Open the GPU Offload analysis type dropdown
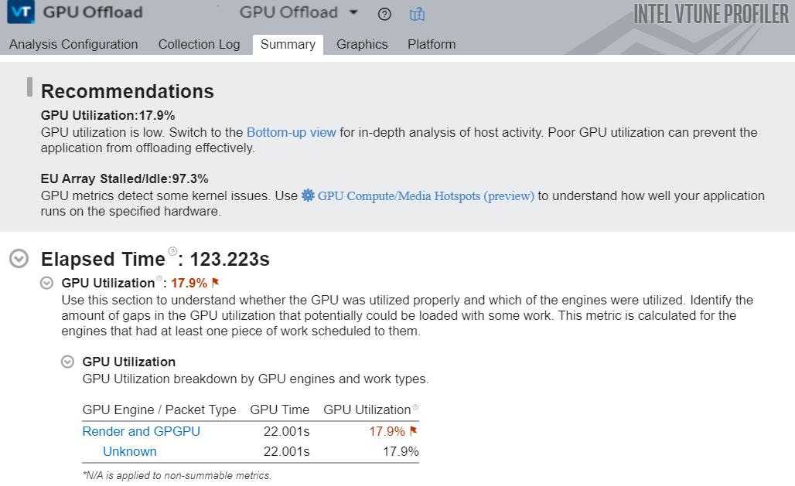This screenshot has width=795, height=486. [x=353, y=13]
